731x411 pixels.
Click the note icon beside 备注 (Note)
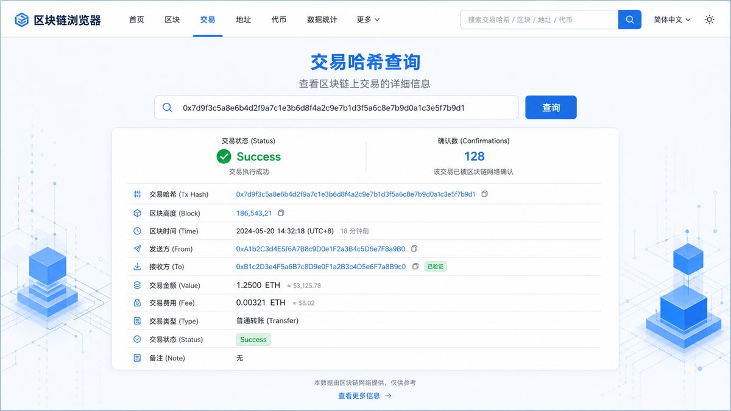137,358
